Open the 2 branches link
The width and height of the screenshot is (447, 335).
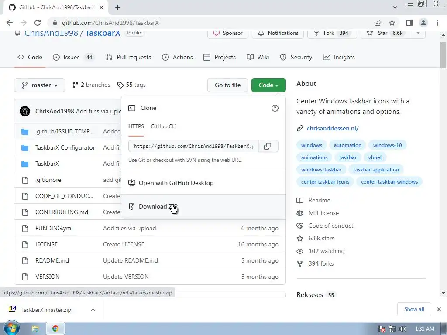tap(91, 85)
